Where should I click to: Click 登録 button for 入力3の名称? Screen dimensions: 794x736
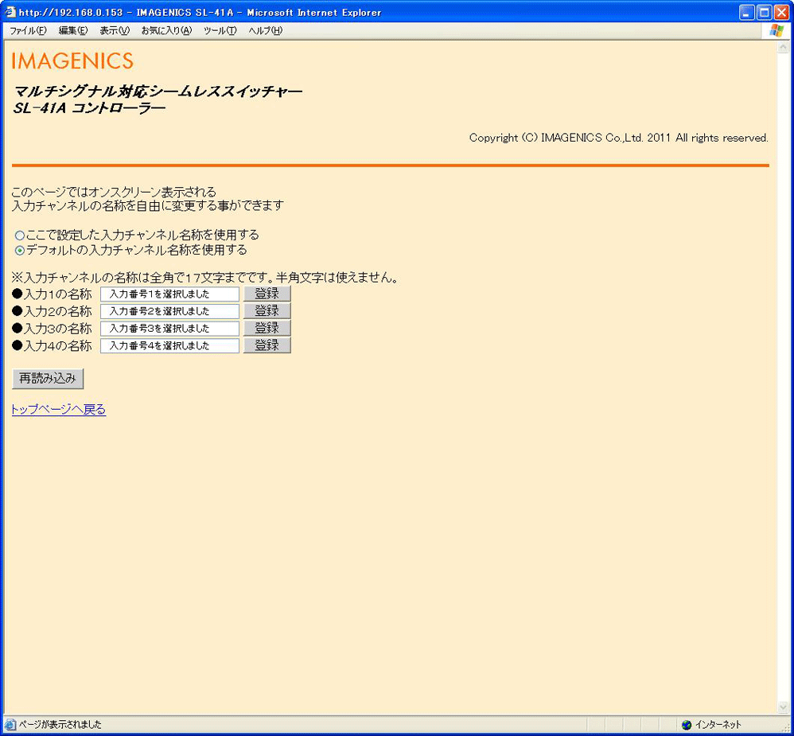pos(267,329)
